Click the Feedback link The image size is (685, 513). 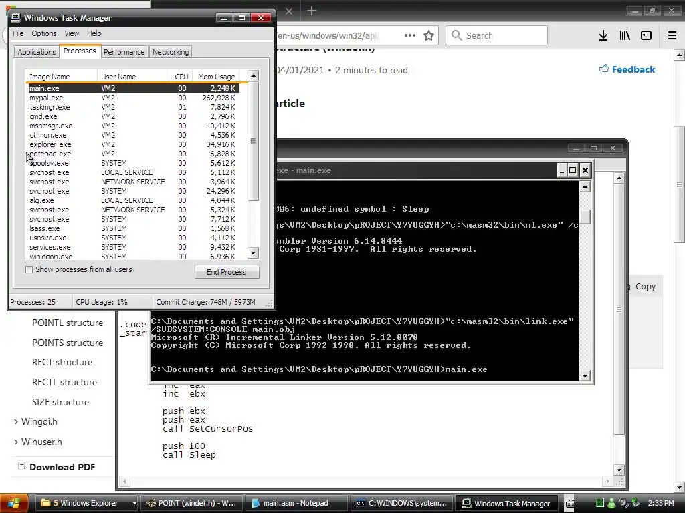(x=633, y=69)
